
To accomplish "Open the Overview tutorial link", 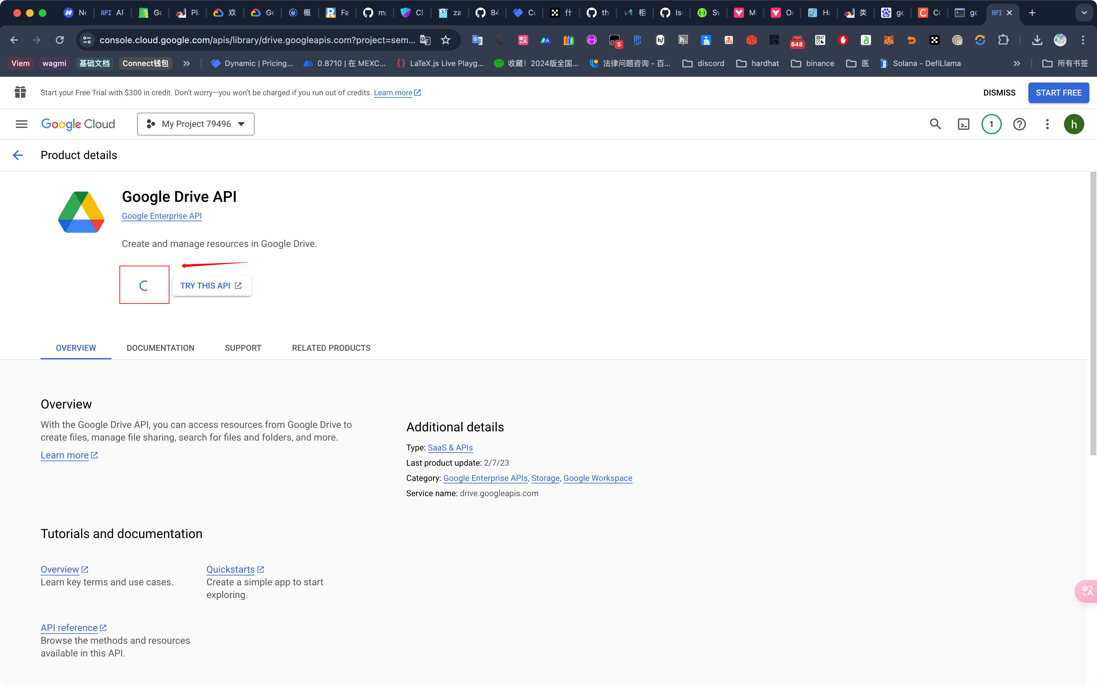I will tap(64, 569).
